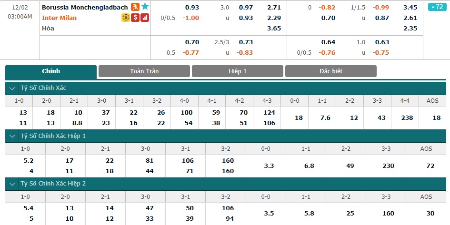
Task: Click the orange running player icon
Action: point(135,7)
